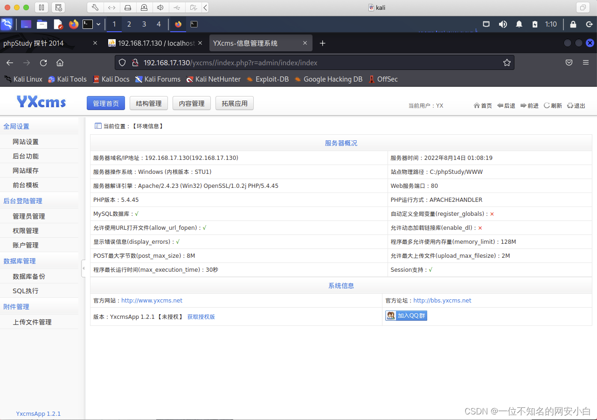Select the 管理首页 tab

click(106, 103)
